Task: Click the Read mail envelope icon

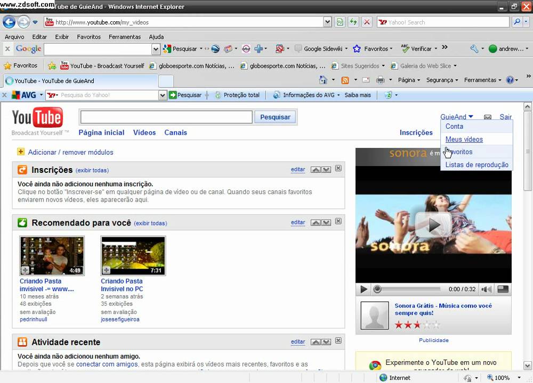Action: pos(366,80)
